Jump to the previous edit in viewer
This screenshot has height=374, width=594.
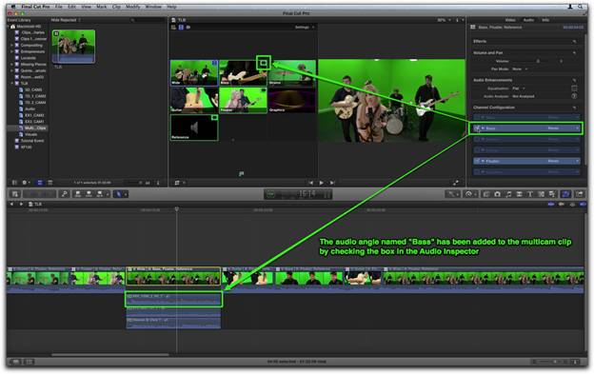click(311, 183)
